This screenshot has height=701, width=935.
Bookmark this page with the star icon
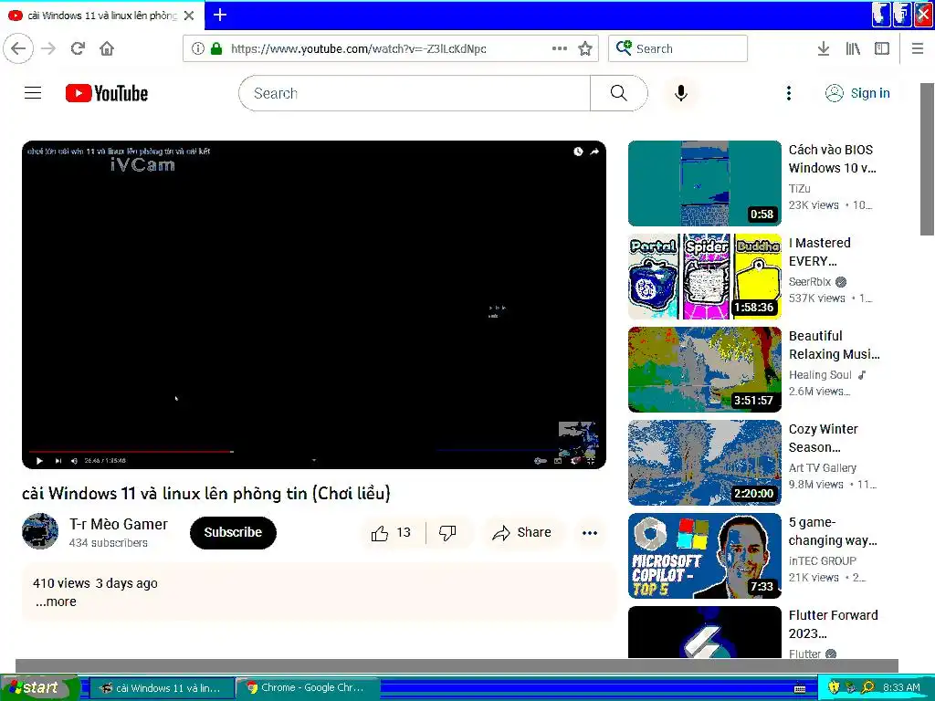[x=585, y=48]
